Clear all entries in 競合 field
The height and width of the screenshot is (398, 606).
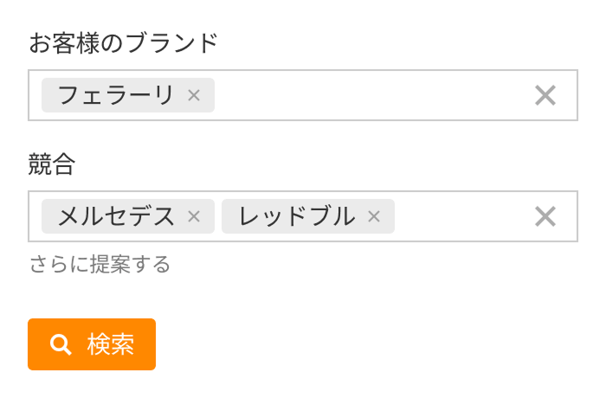545,216
